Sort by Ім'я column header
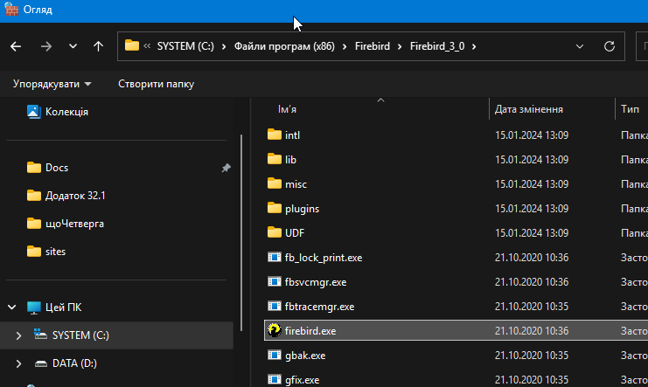This screenshot has height=387, width=648. click(287, 109)
